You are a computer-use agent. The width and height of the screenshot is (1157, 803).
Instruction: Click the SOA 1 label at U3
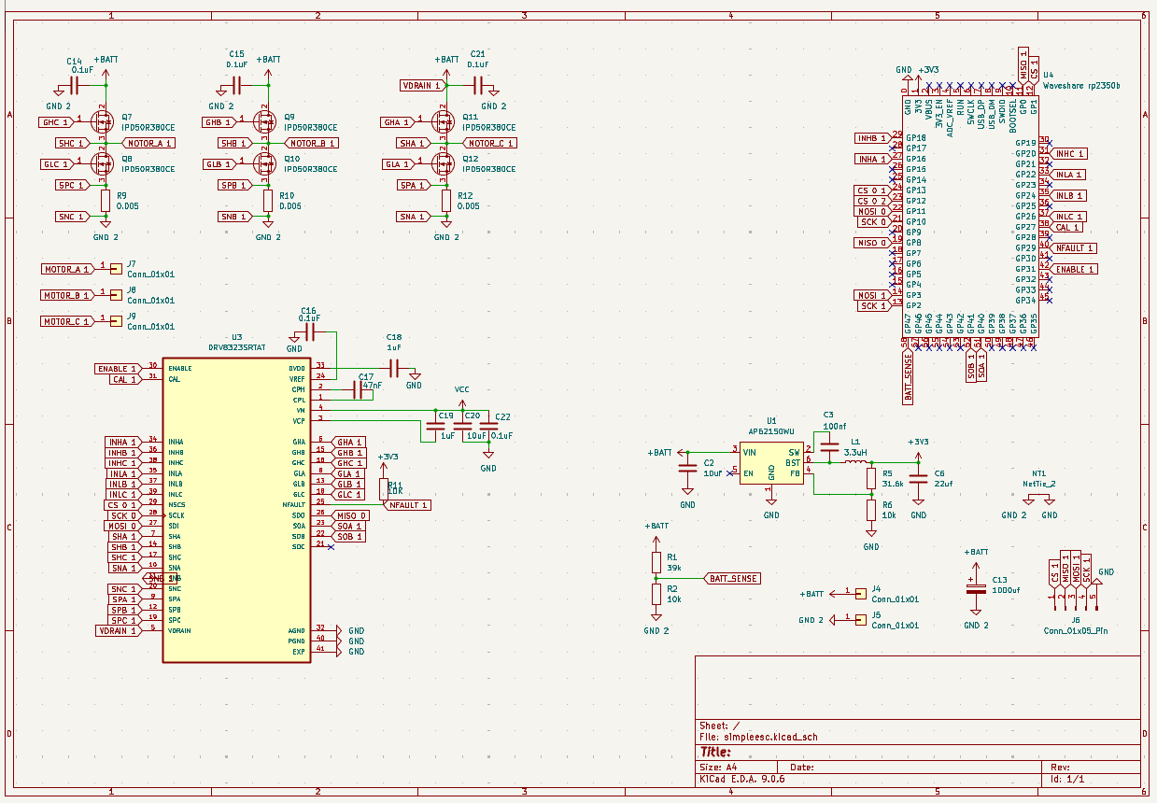(350, 526)
